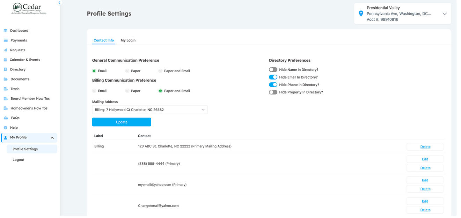Enable Hide Property In Directory toggle
The height and width of the screenshot is (218, 461).
click(x=273, y=92)
